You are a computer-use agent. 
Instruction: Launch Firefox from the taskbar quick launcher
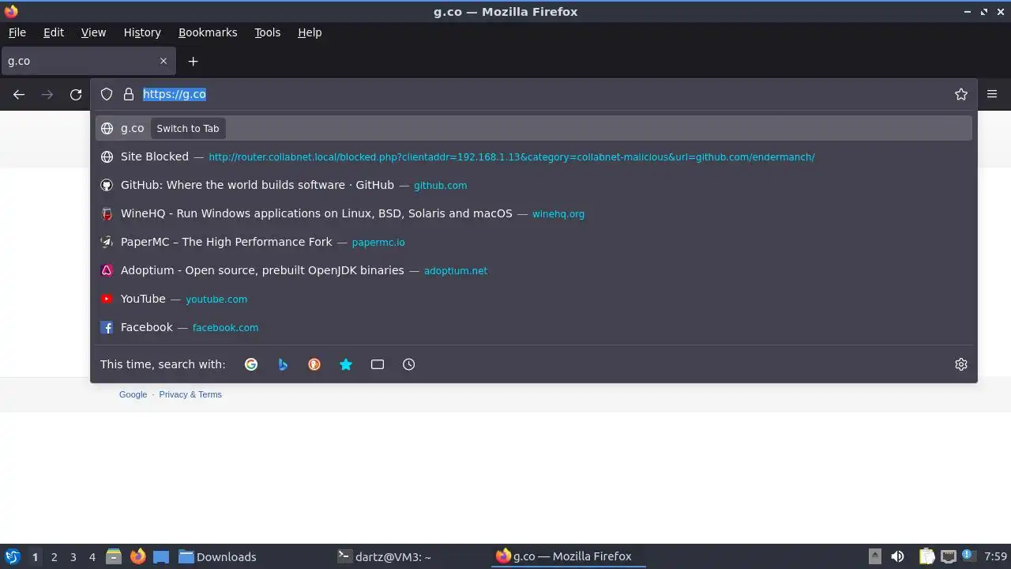tap(137, 556)
